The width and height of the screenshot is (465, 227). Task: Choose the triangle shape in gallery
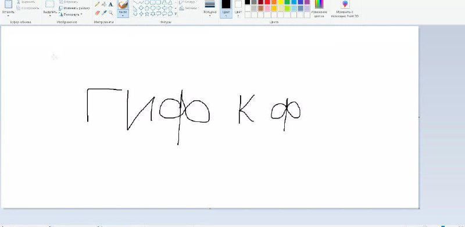coord(170,2)
